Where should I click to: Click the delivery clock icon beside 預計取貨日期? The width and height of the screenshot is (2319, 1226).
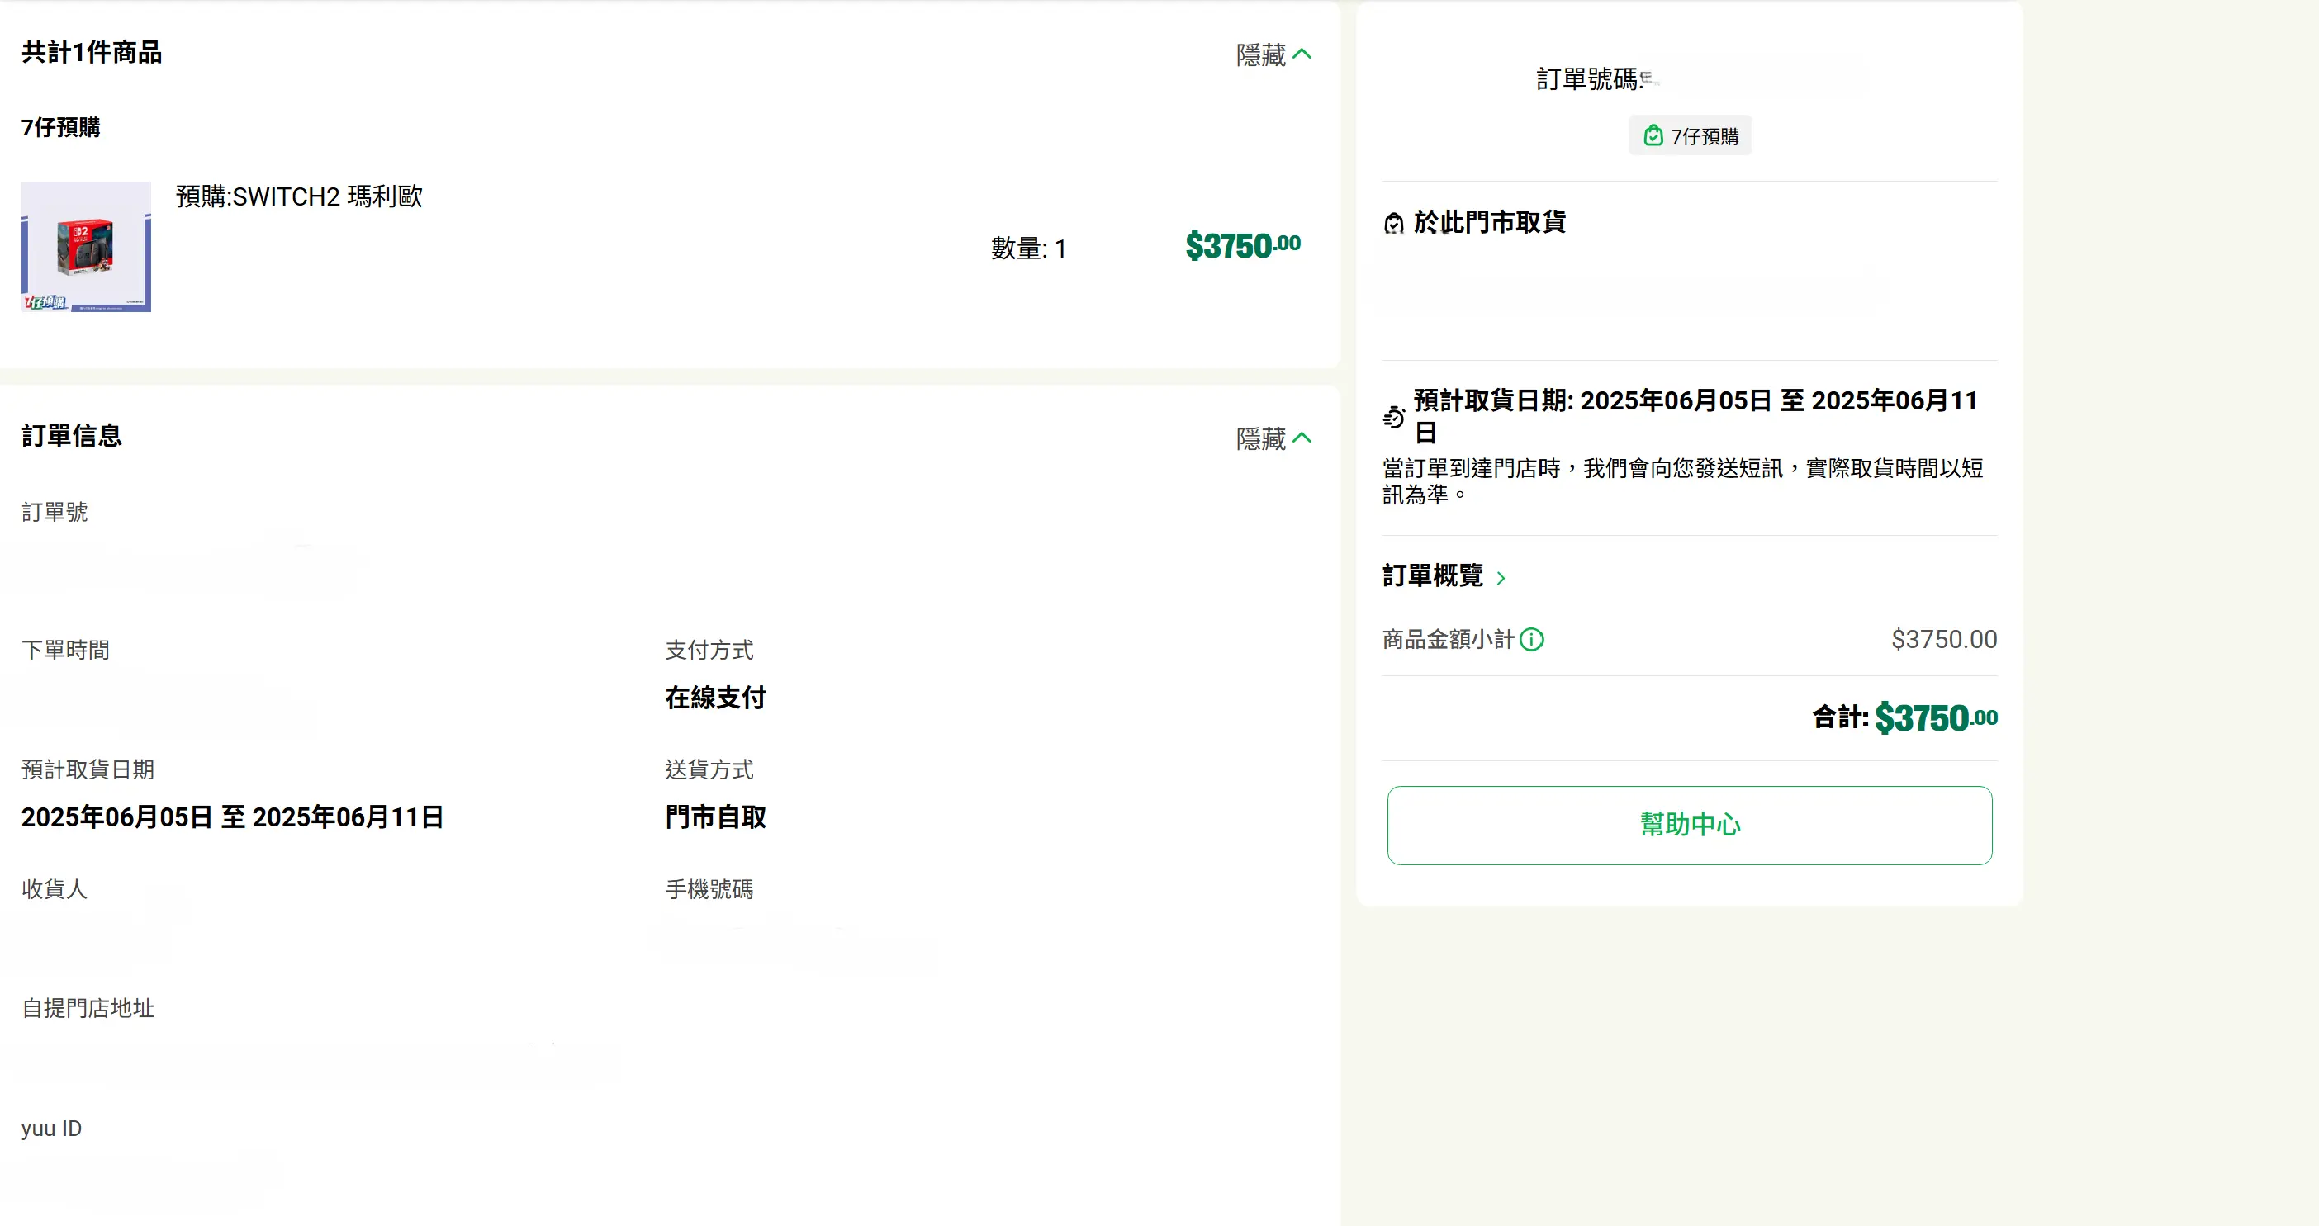[1393, 417]
